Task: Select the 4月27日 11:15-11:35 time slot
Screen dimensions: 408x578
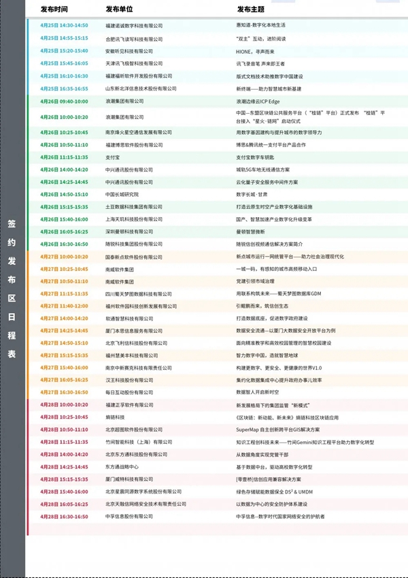Action: point(64,293)
